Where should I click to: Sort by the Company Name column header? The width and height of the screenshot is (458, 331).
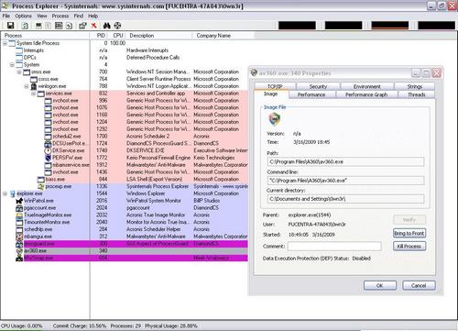tap(224, 36)
